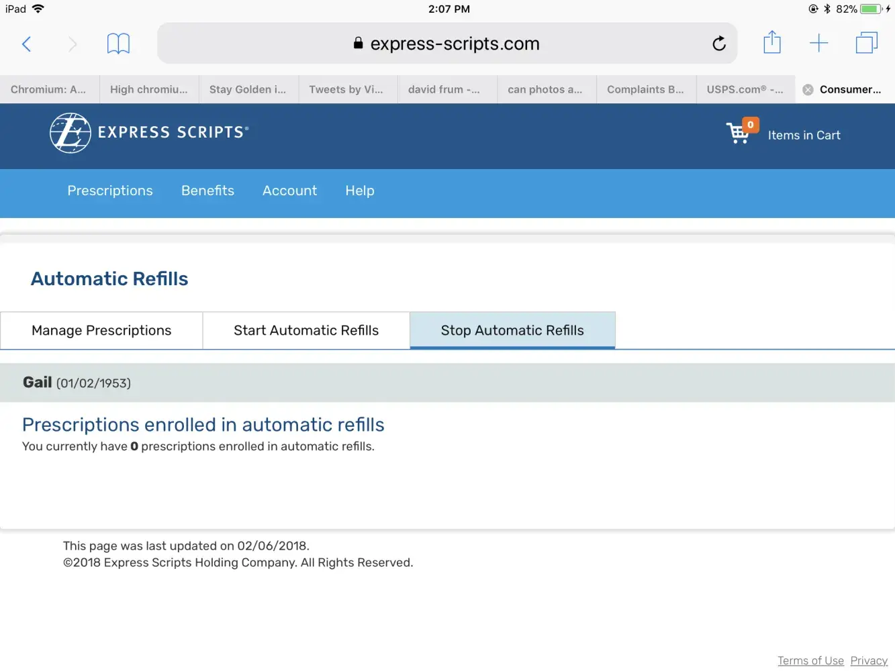Open the Terms of Use link
The image size is (895, 671).
(x=810, y=661)
